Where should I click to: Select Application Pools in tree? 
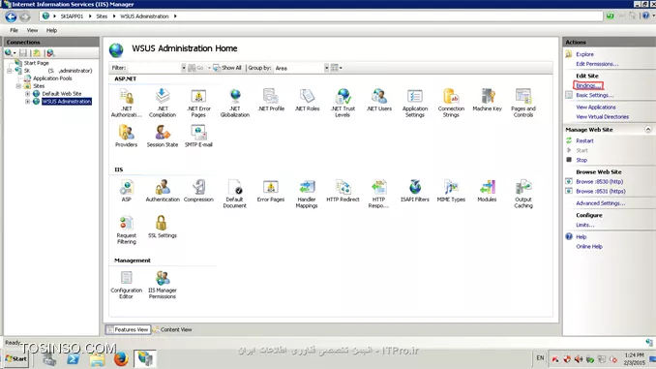[52, 78]
